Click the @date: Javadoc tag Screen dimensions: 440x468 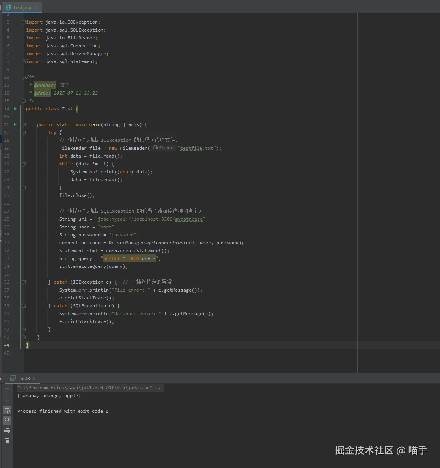pyautogui.click(x=43, y=93)
